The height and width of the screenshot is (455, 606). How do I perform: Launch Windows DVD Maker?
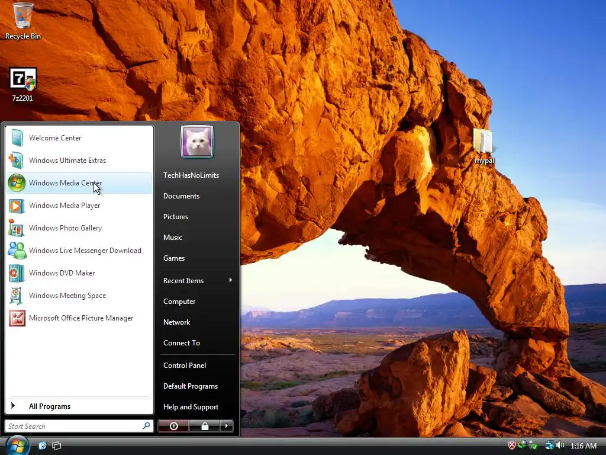(x=80, y=273)
